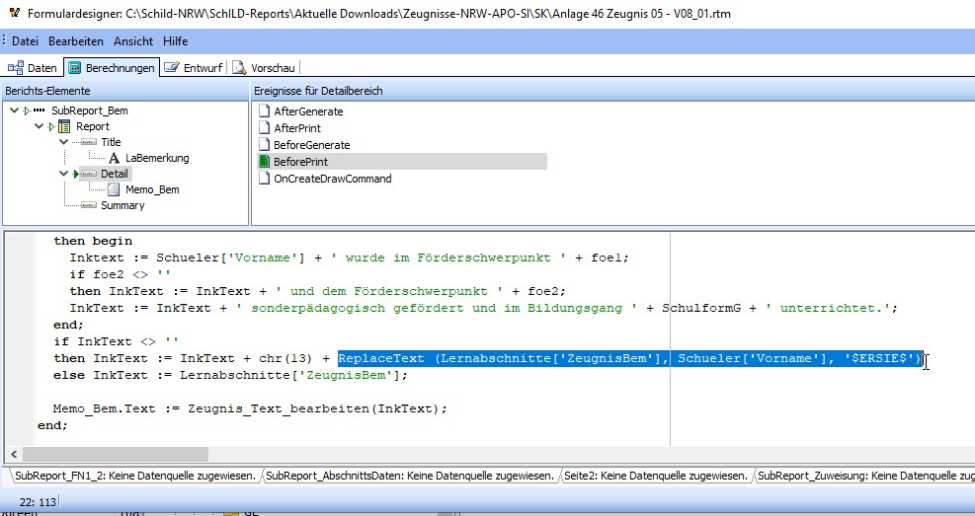This screenshot has height=516, width=975.
Task: Click the SubReport_FN1_2 message tab
Action: click(x=135, y=477)
